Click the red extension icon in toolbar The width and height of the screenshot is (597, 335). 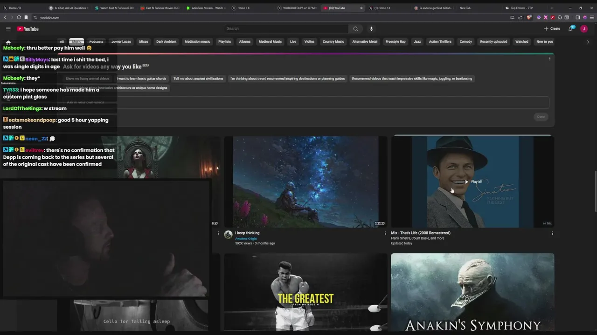pyautogui.click(x=553, y=17)
